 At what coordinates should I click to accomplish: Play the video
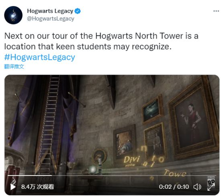pos(13,187)
